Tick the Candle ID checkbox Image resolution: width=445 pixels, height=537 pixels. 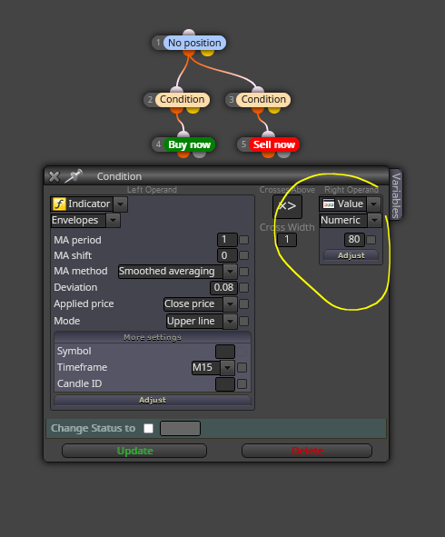click(242, 384)
